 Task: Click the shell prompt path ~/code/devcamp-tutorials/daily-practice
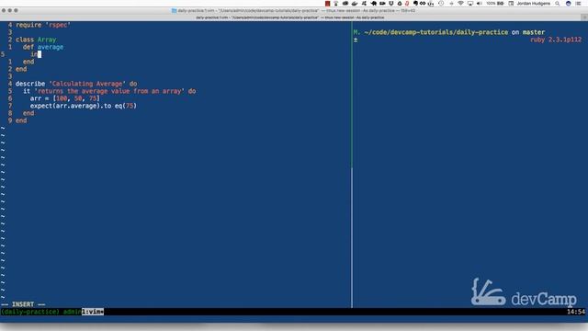click(436, 32)
